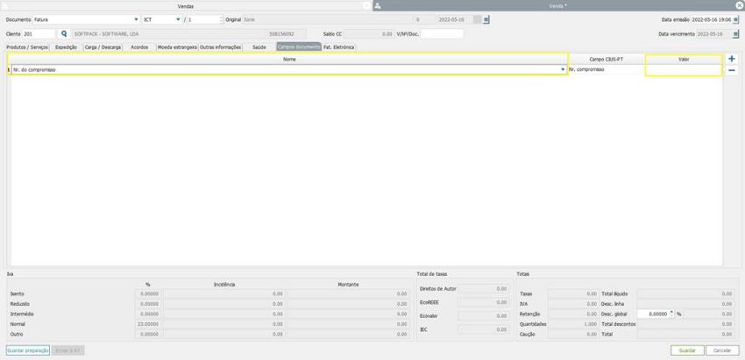Viewport: 745px width, 360px height.
Task: Click calendar icon next to original date
Action: 487,18
